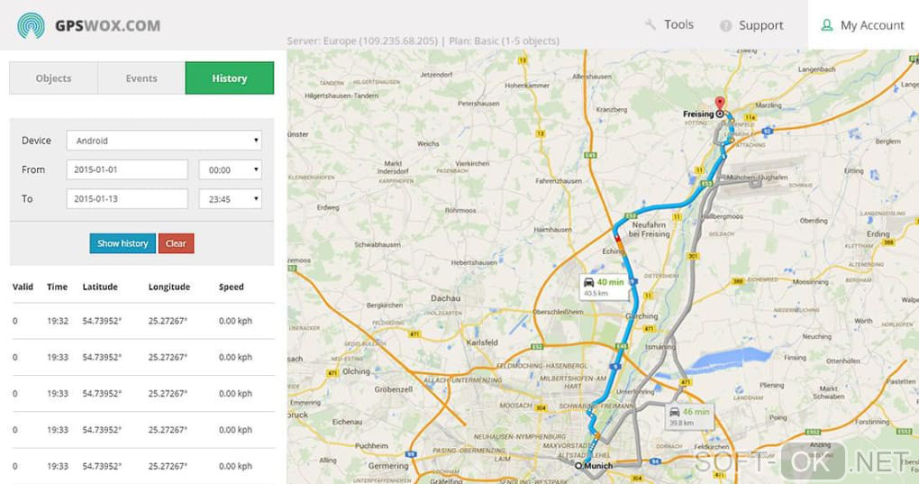
Task: Click the red destination pin at Freising
Action: click(720, 104)
